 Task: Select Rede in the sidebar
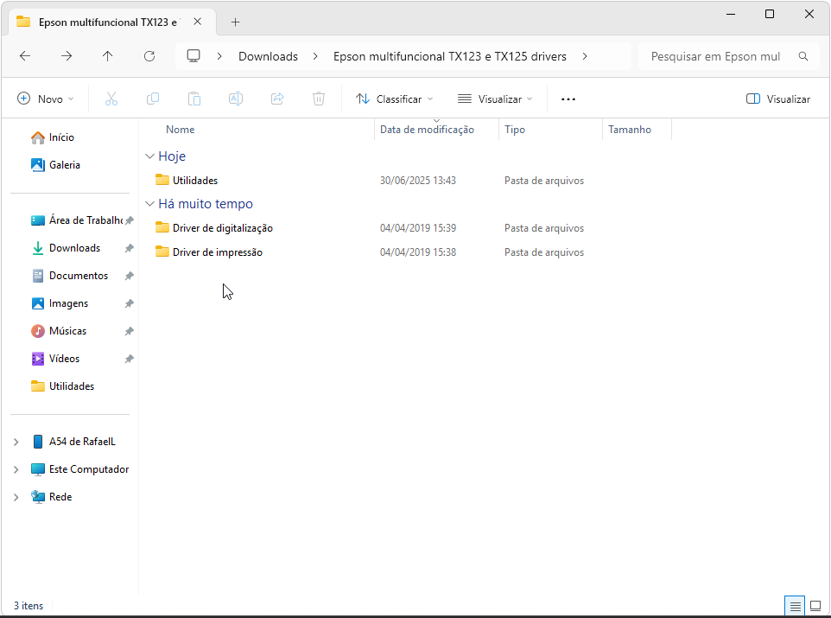pyautogui.click(x=52, y=497)
